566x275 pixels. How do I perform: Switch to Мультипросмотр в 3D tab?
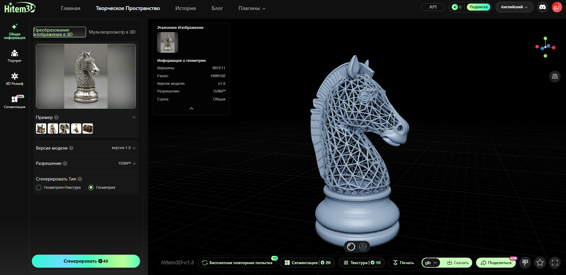pyautogui.click(x=112, y=32)
